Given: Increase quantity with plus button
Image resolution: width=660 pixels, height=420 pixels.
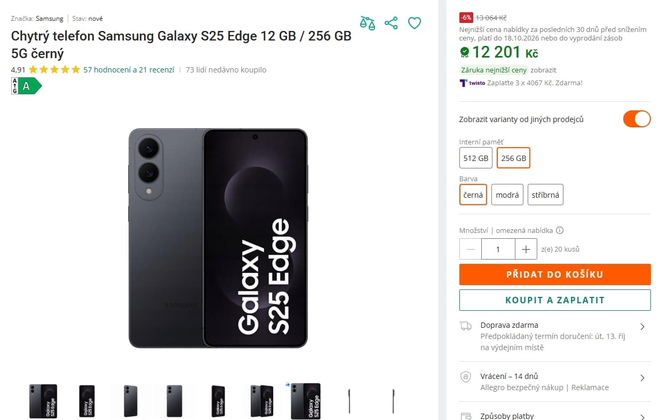Looking at the screenshot, I should [526, 249].
